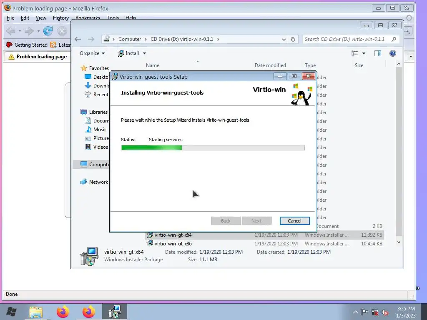Open second Firefox taskbar icon

[88, 312]
